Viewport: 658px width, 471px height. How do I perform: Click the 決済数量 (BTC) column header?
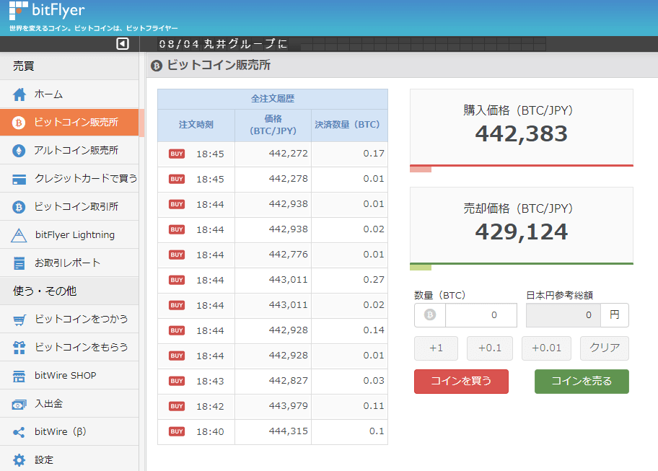pyautogui.click(x=349, y=125)
